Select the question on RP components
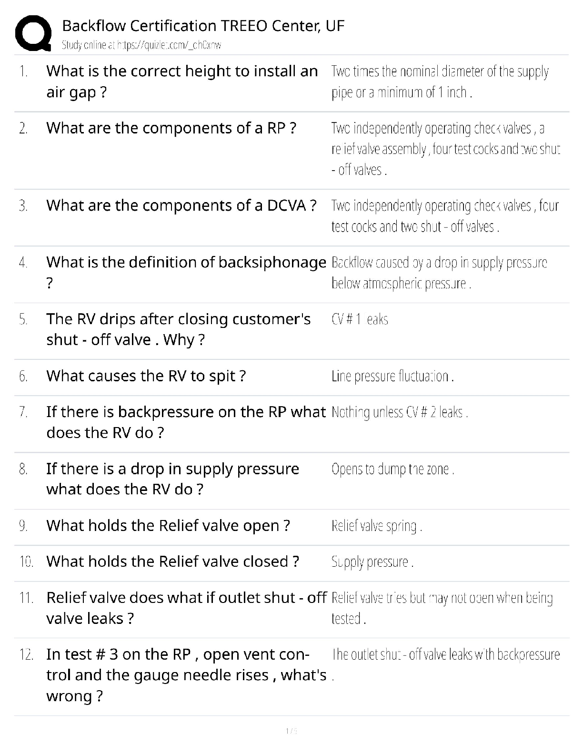583x755 pixels. (x=171, y=128)
